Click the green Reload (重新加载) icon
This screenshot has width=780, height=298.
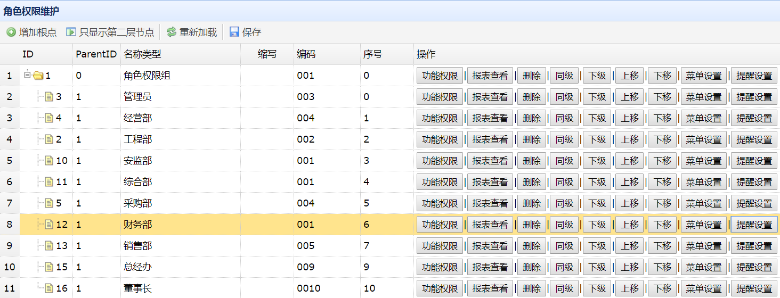171,32
